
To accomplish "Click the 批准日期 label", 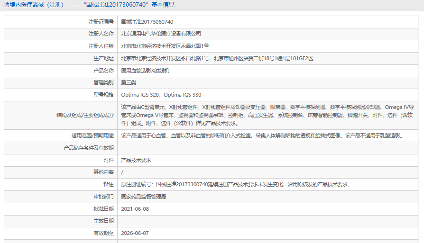I will 103,209.
